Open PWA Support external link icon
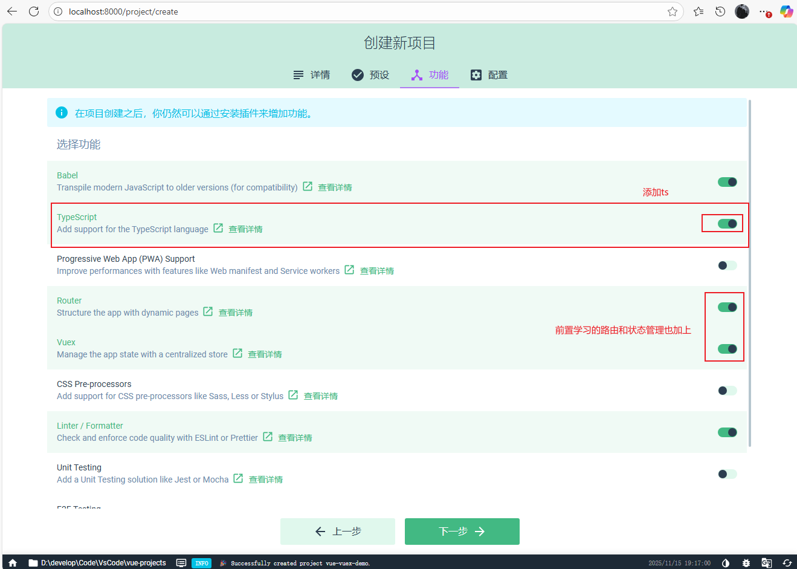The width and height of the screenshot is (797, 569). 349,270
